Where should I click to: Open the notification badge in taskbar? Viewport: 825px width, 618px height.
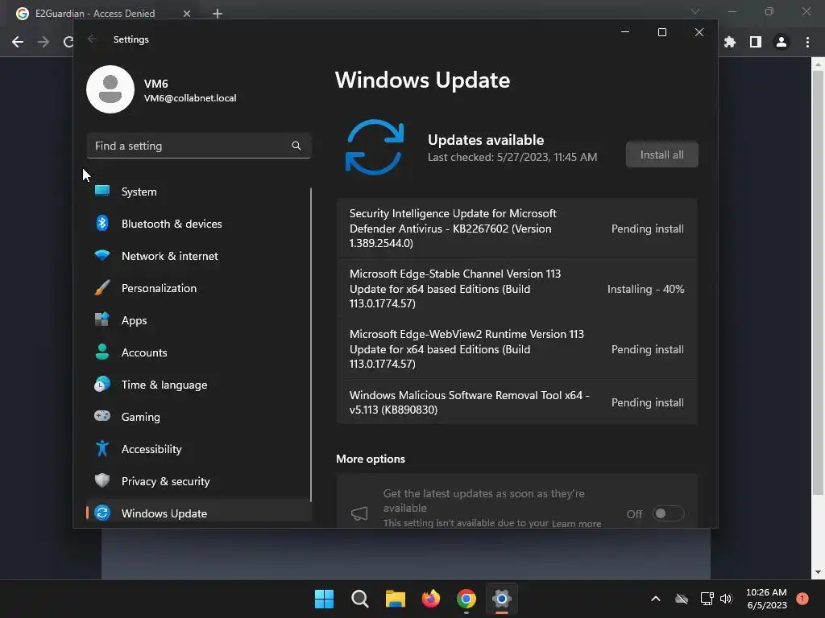click(802, 598)
